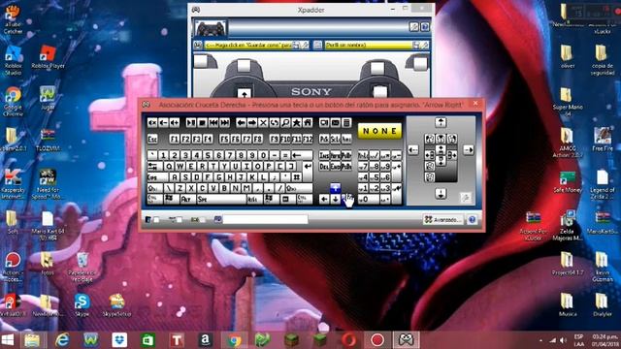Viewport: 621px width, 349px height.
Task: Select the Backspace key
Action: pos(302,155)
